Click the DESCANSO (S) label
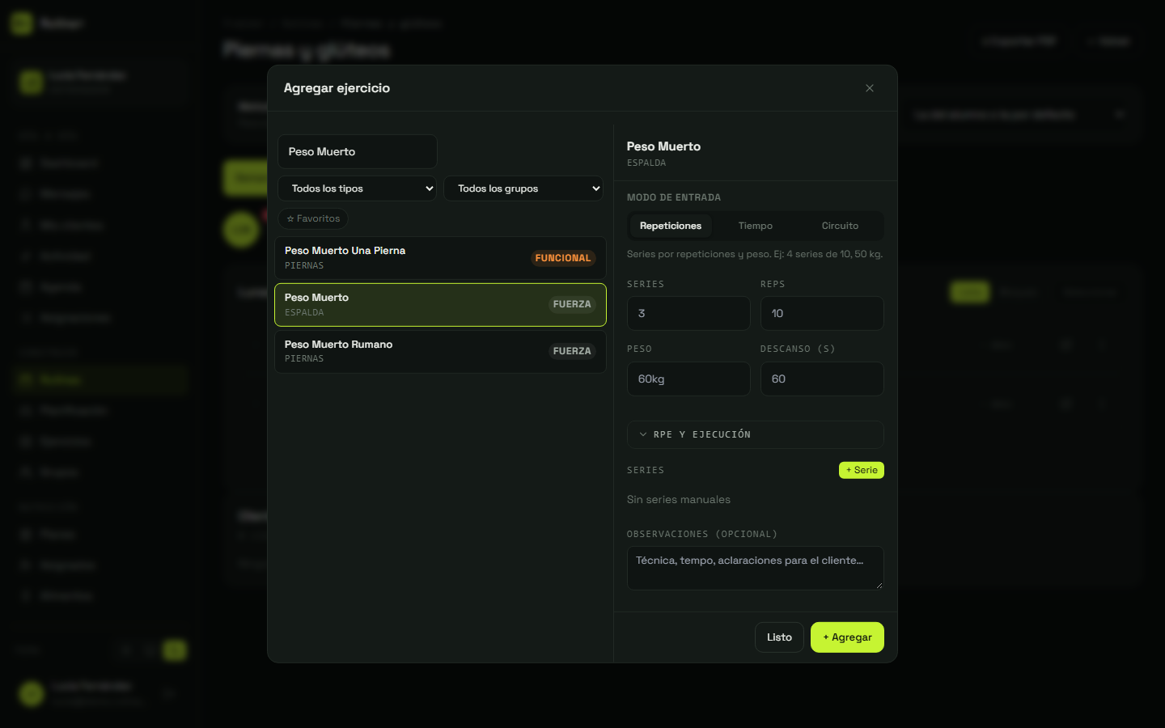1165x728 pixels. [798, 349]
